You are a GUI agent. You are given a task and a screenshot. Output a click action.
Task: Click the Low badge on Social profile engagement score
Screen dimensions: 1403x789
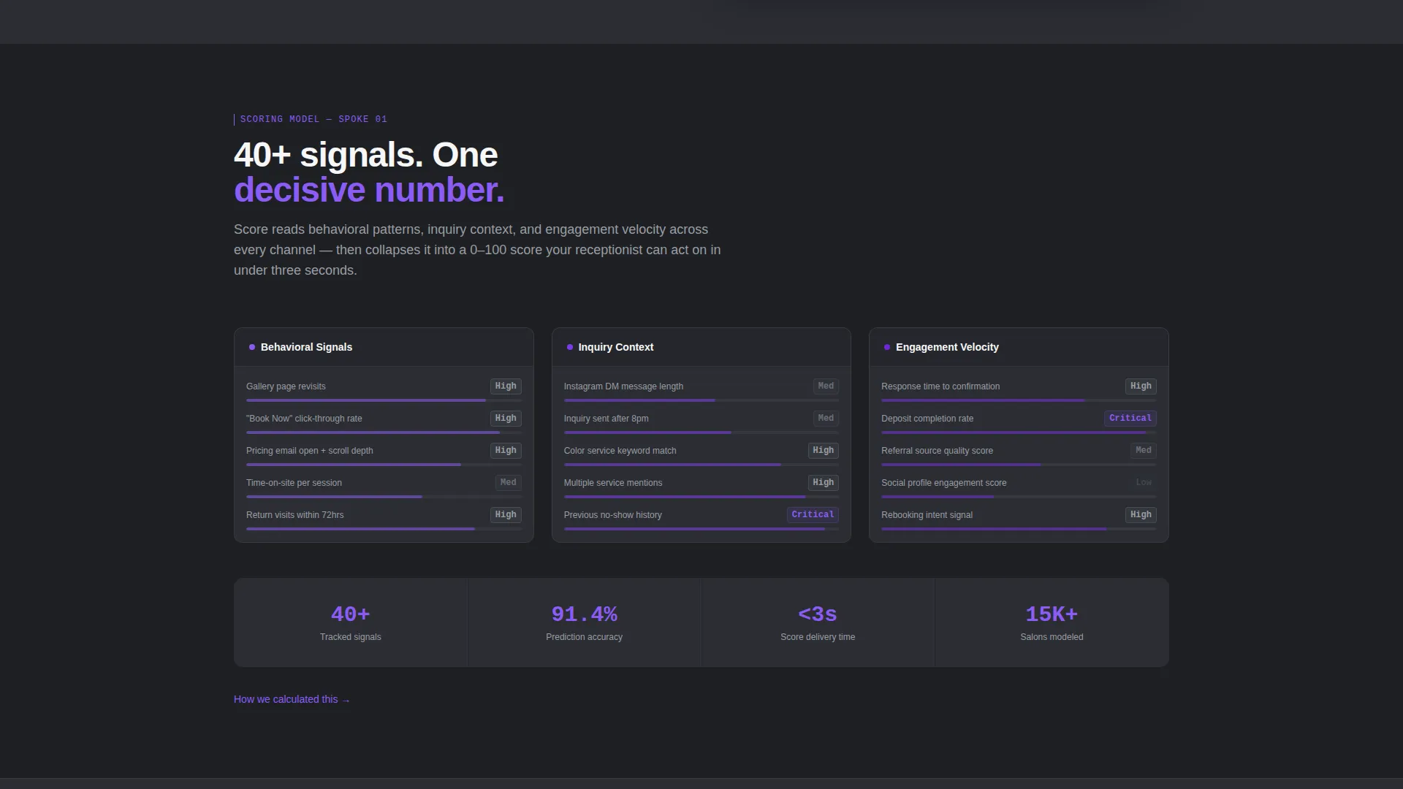click(x=1144, y=482)
